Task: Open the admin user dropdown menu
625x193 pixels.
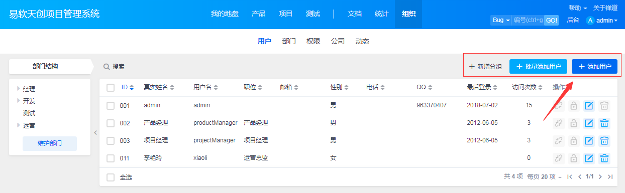Action: (x=602, y=21)
